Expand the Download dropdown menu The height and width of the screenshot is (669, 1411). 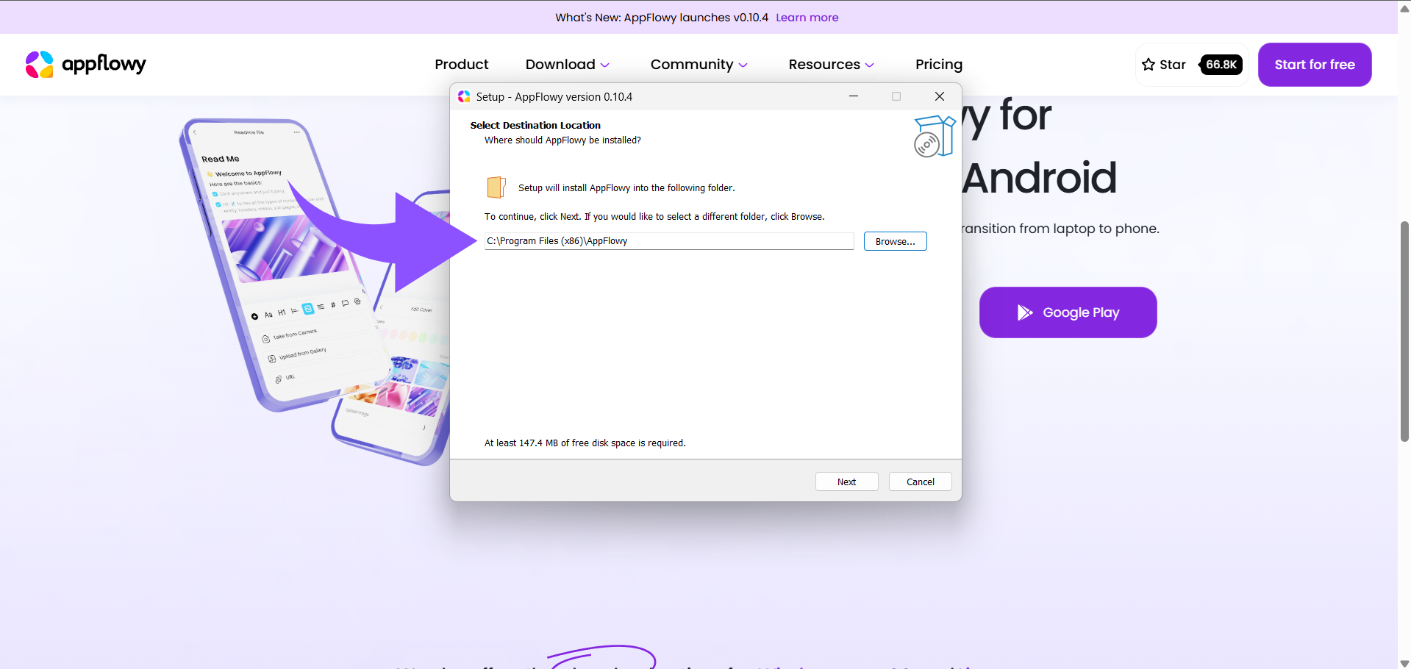tap(567, 65)
